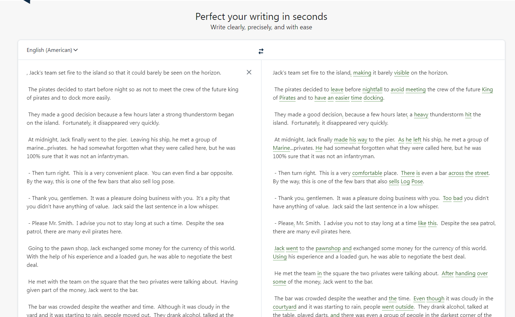The width and height of the screenshot is (515, 317).
Task: Click the capitalized "King" correction
Action: 487,90
